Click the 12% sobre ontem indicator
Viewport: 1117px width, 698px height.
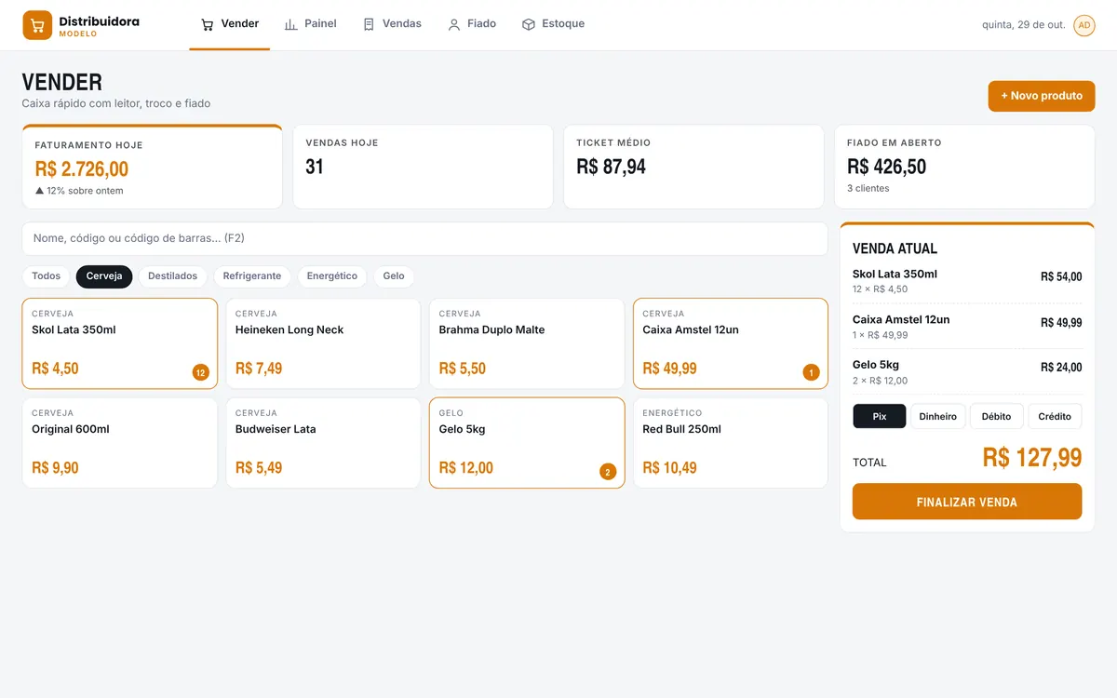79,191
